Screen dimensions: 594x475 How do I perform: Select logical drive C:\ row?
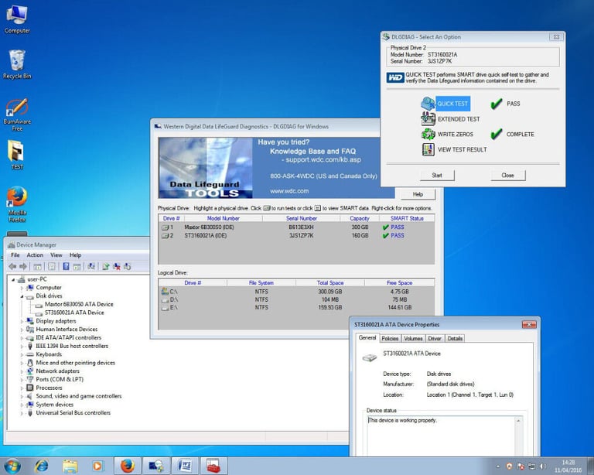[296, 292]
